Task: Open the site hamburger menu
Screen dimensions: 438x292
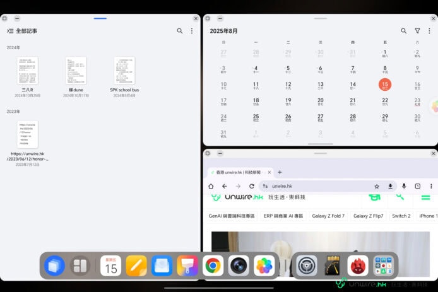Action: point(425,197)
